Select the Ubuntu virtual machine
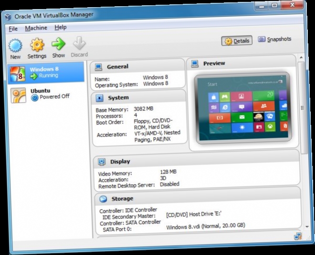This screenshot has width=315, height=255. [47, 94]
